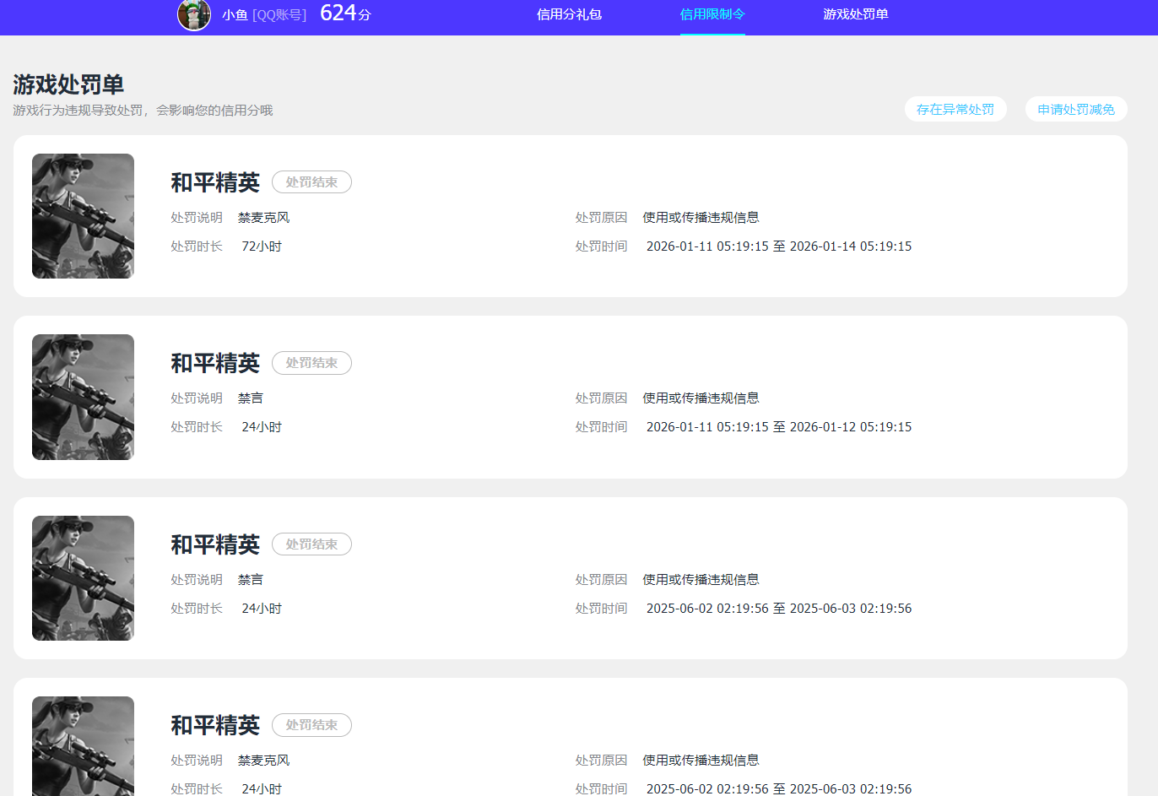1158x796 pixels.
Task: Open the 游戏处罚单 tab
Action: (856, 15)
